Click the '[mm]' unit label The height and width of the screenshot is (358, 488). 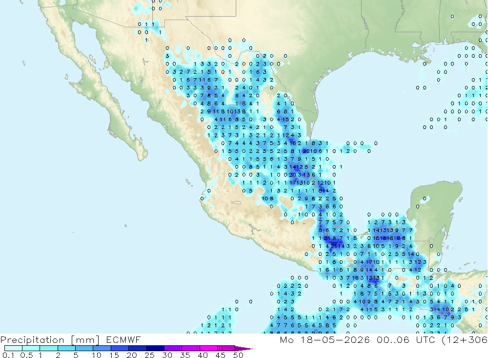click(x=85, y=340)
